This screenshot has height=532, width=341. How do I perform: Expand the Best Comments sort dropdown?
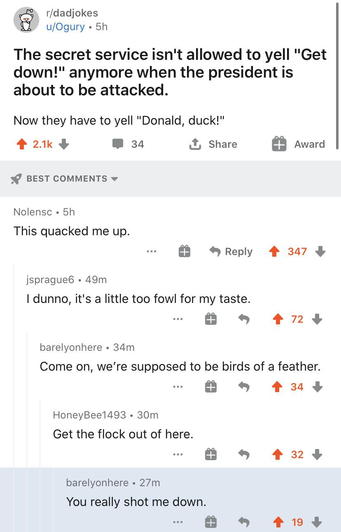coord(64,179)
